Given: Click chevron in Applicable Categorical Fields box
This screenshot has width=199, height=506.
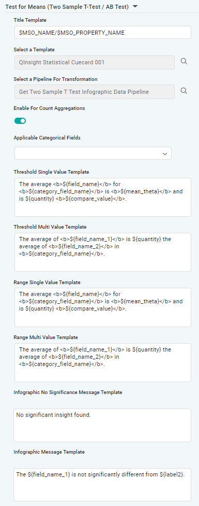Looking at the screenshot, I should click(165, 154).
